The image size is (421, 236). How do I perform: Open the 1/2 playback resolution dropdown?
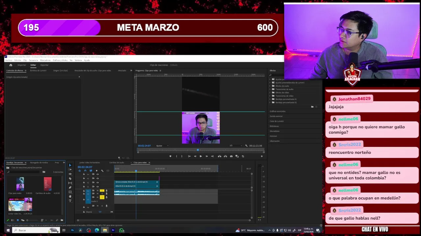[x=236, y=146]
